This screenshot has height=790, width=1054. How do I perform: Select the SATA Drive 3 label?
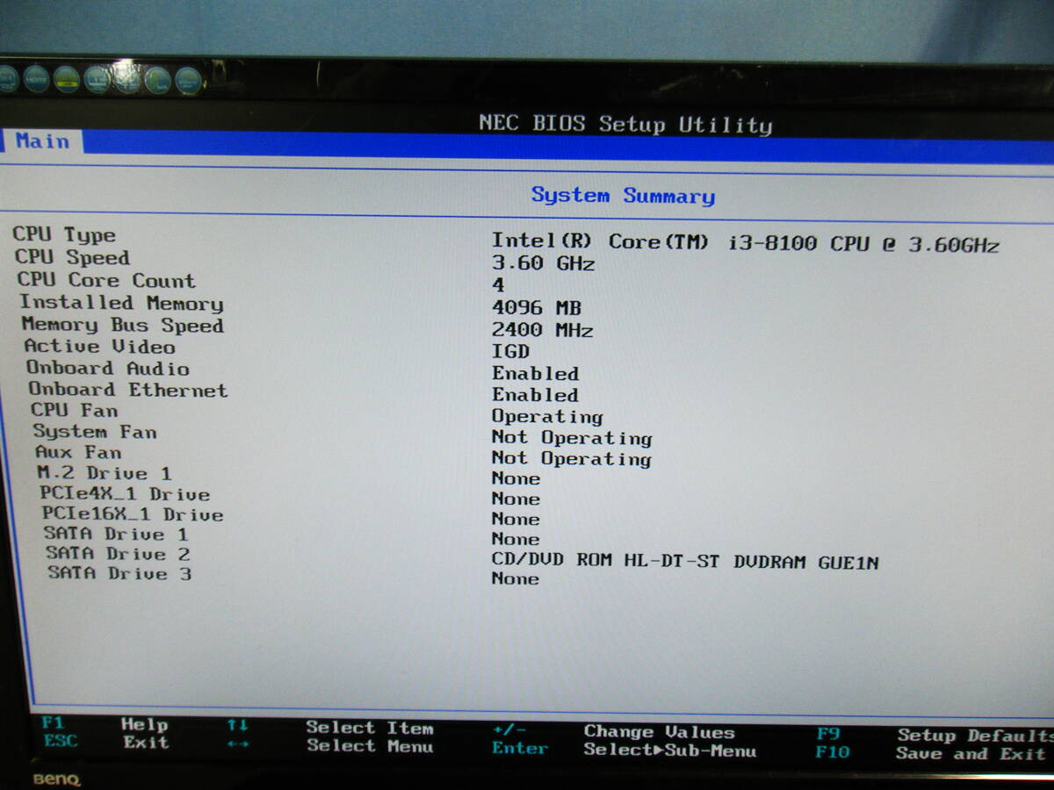(119, 573)
